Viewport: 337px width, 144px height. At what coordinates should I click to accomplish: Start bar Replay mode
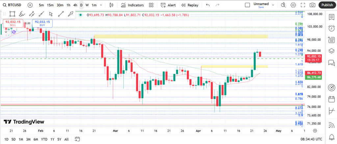tap(190, 5)
